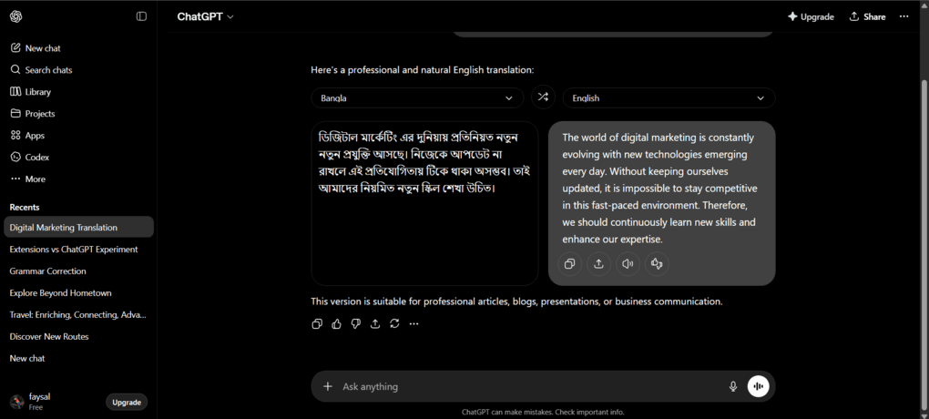The image size is (929, 419).
Task: Click the Recents section header
Action: point(25,208)
